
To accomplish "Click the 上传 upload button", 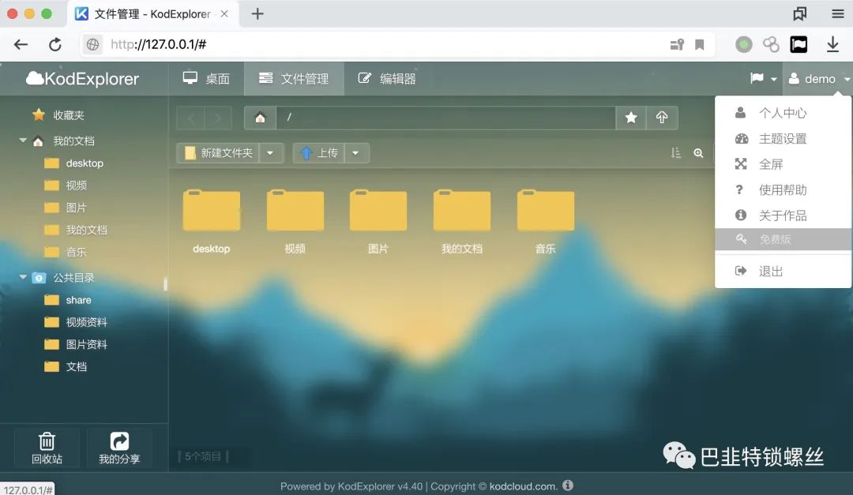I will tap(319, 153).
